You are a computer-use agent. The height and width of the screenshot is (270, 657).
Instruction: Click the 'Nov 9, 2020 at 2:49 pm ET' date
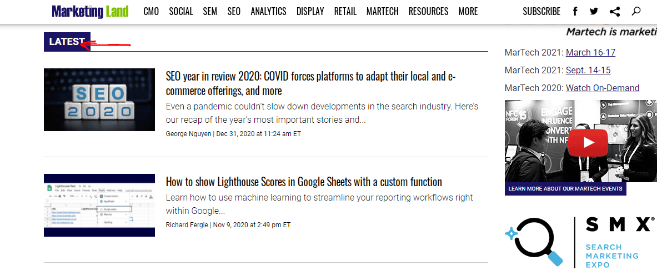(252, 224)
